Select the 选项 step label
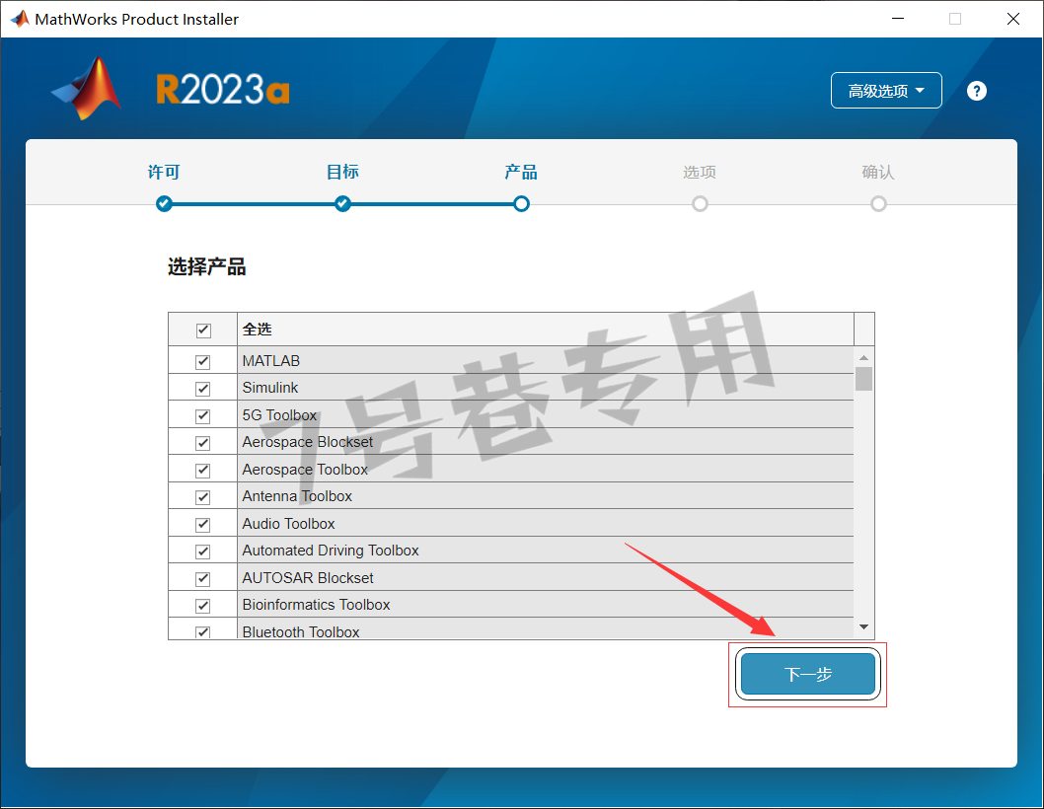1044x809 pixels. [x=699, y=173]
